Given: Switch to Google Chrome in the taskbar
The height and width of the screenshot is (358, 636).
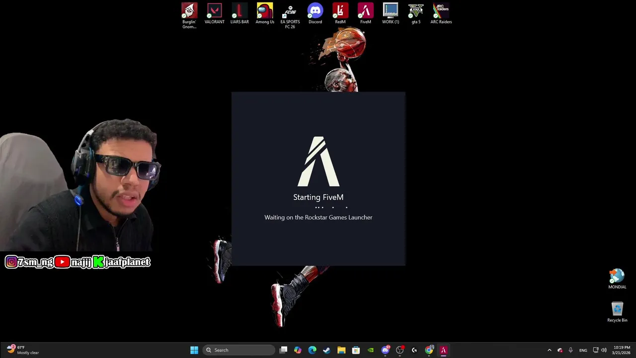Looking at the screenshot, I should point(429,350).
